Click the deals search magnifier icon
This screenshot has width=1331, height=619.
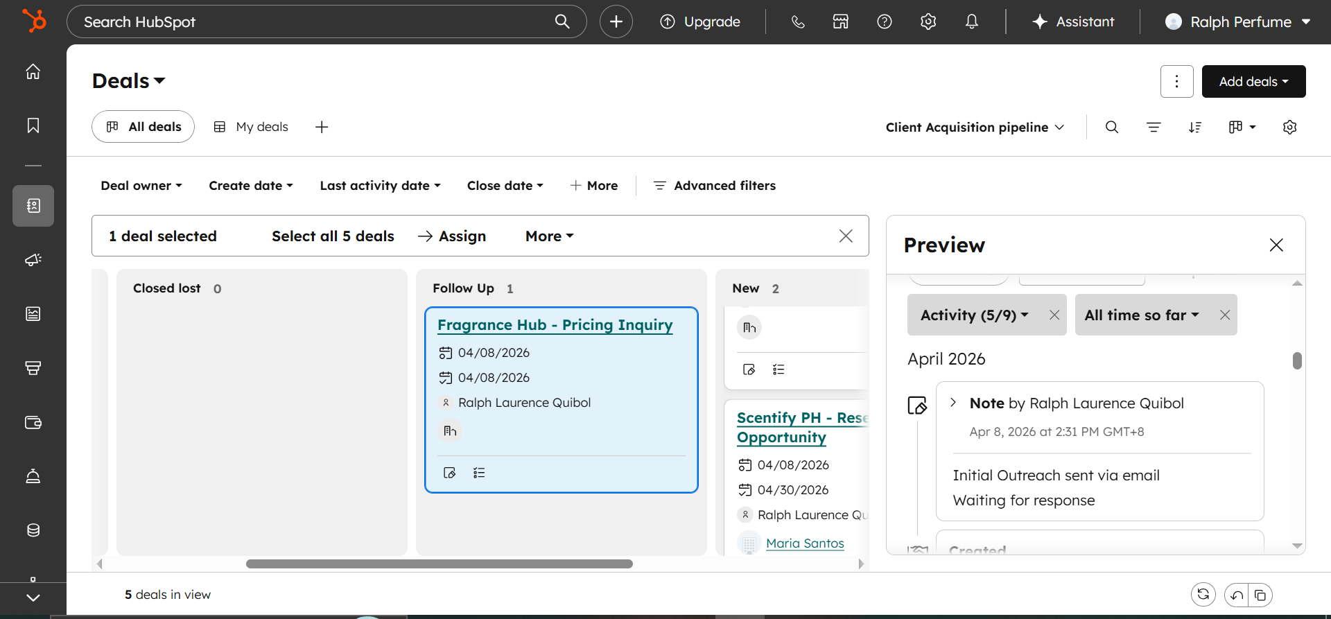coord(1112,127)
